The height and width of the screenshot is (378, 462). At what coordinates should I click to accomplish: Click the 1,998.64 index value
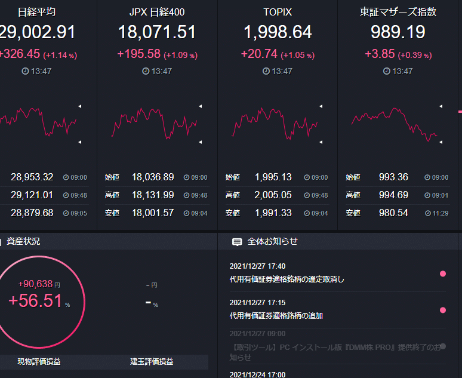tap(278, 32)
